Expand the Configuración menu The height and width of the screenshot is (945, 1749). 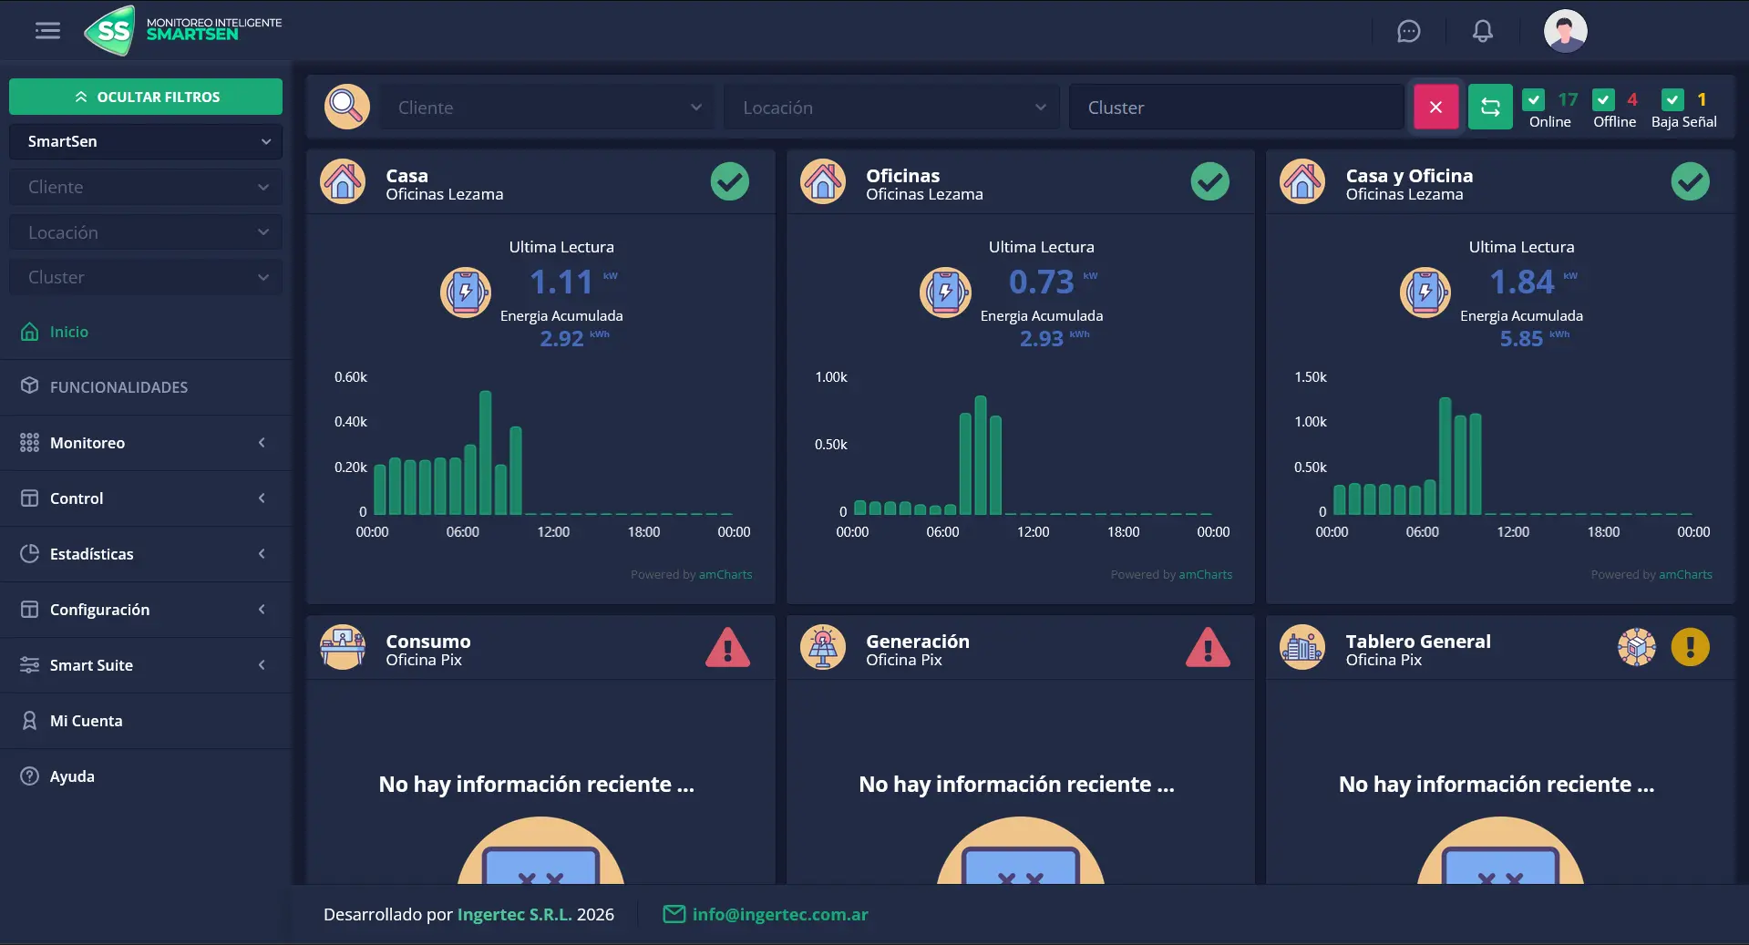(x=146, y=610)
